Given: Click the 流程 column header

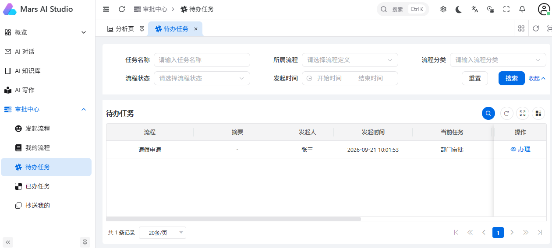Looking at the screenshot, I should [x=150, y=132].
